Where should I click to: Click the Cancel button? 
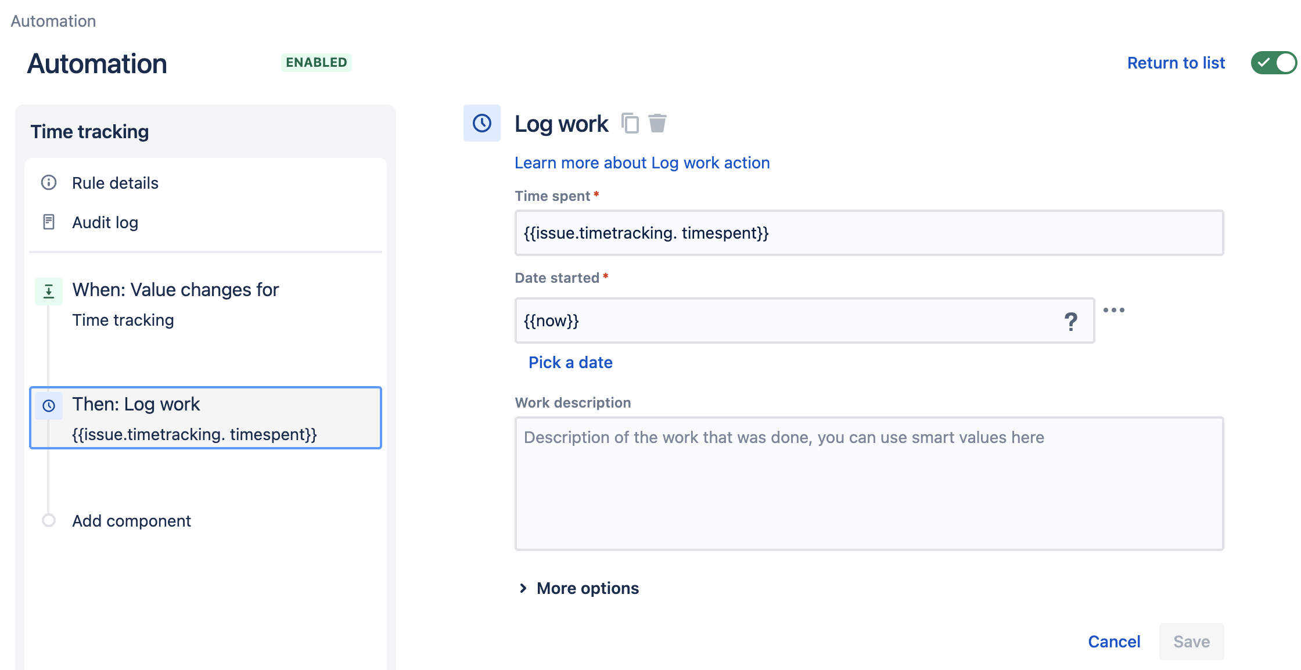pos(1113,642)
